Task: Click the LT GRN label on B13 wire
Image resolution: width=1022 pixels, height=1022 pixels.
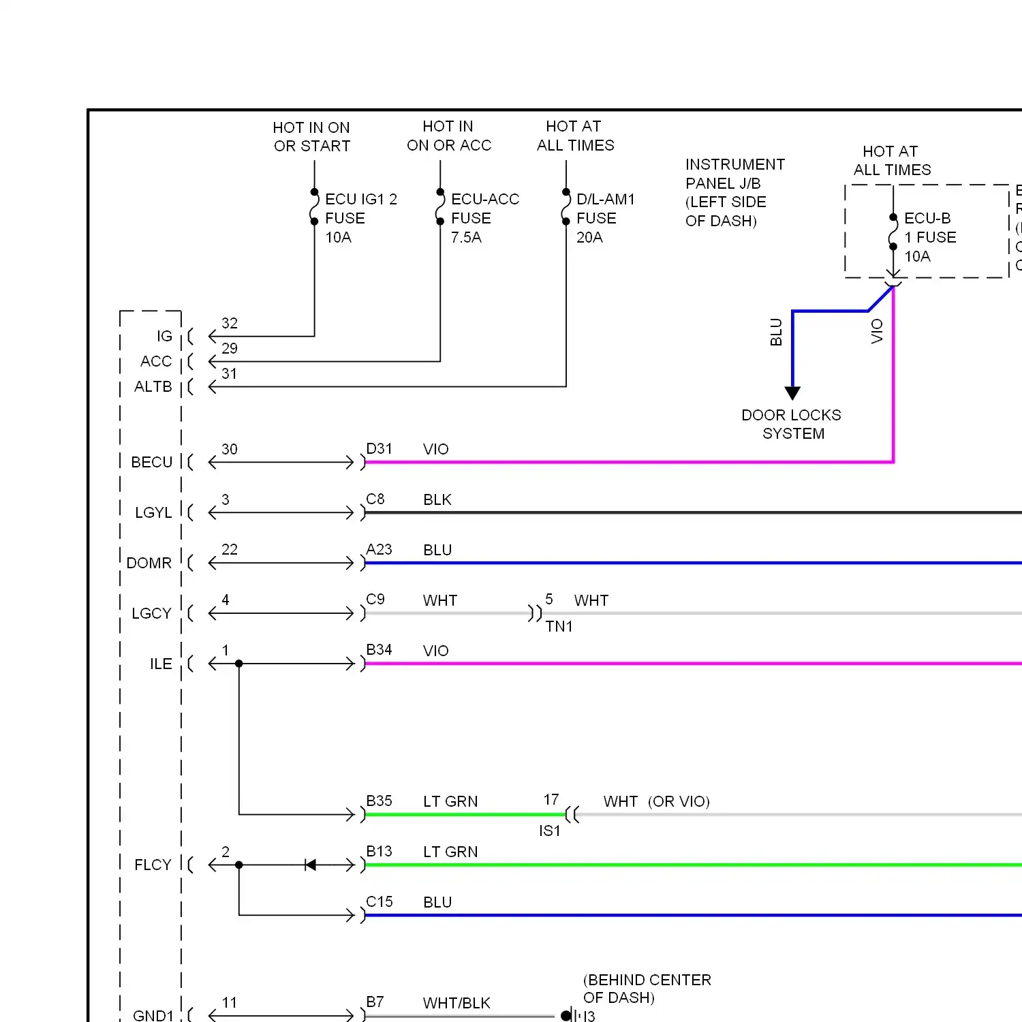Action: tap(450, 852)
